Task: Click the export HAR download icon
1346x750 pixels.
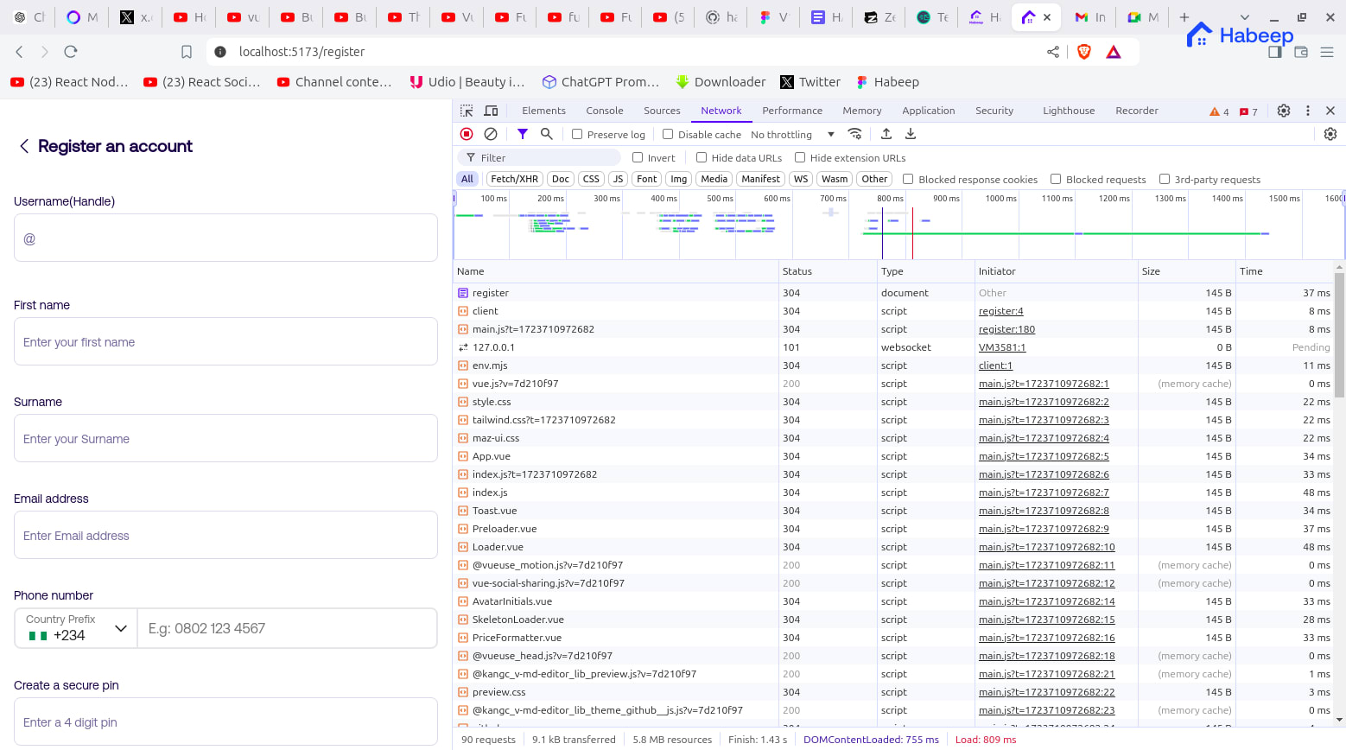Action: pos(911,134)
